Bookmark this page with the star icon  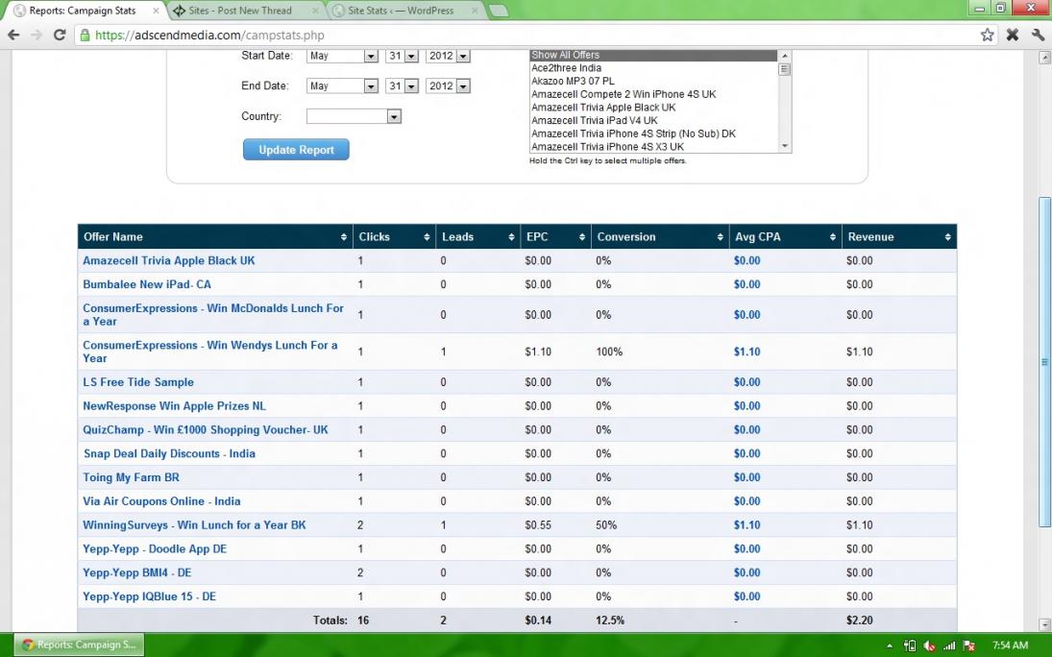pos(987,35)
